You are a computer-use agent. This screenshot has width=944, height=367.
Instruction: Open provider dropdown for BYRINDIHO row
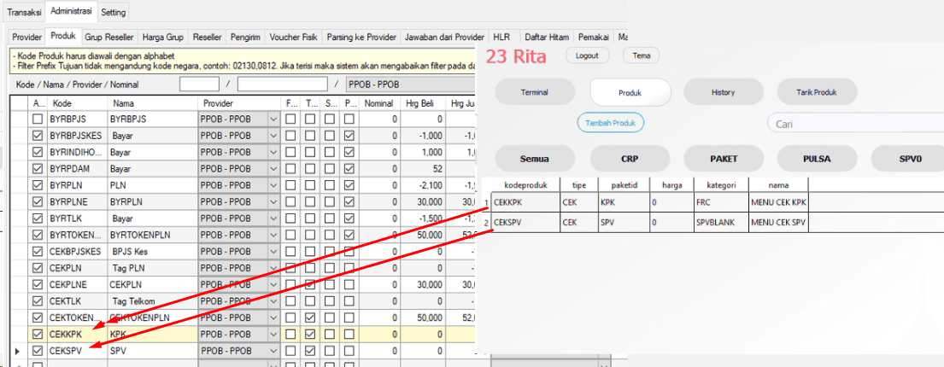pyautogui.click(x=273, y=153)
